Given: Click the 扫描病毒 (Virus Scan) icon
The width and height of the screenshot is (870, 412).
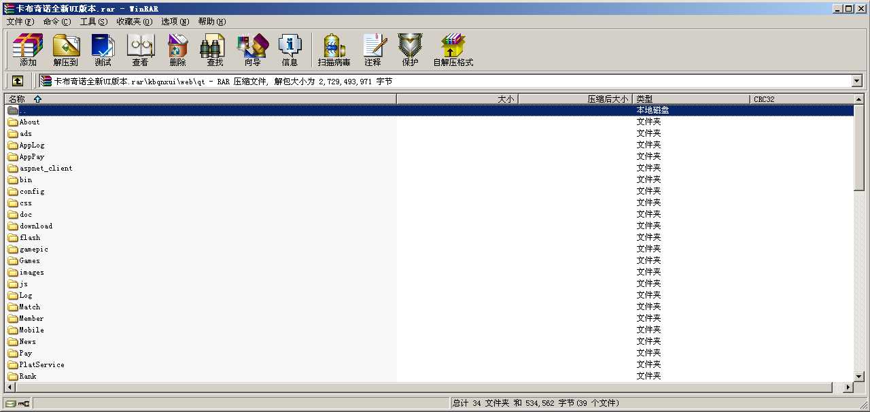Looking at the screenshot, I should coord(334,50).
